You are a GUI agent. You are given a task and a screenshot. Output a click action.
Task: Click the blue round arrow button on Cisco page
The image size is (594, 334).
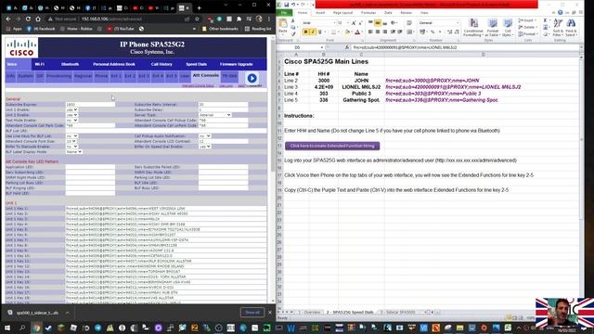[252, 78]
